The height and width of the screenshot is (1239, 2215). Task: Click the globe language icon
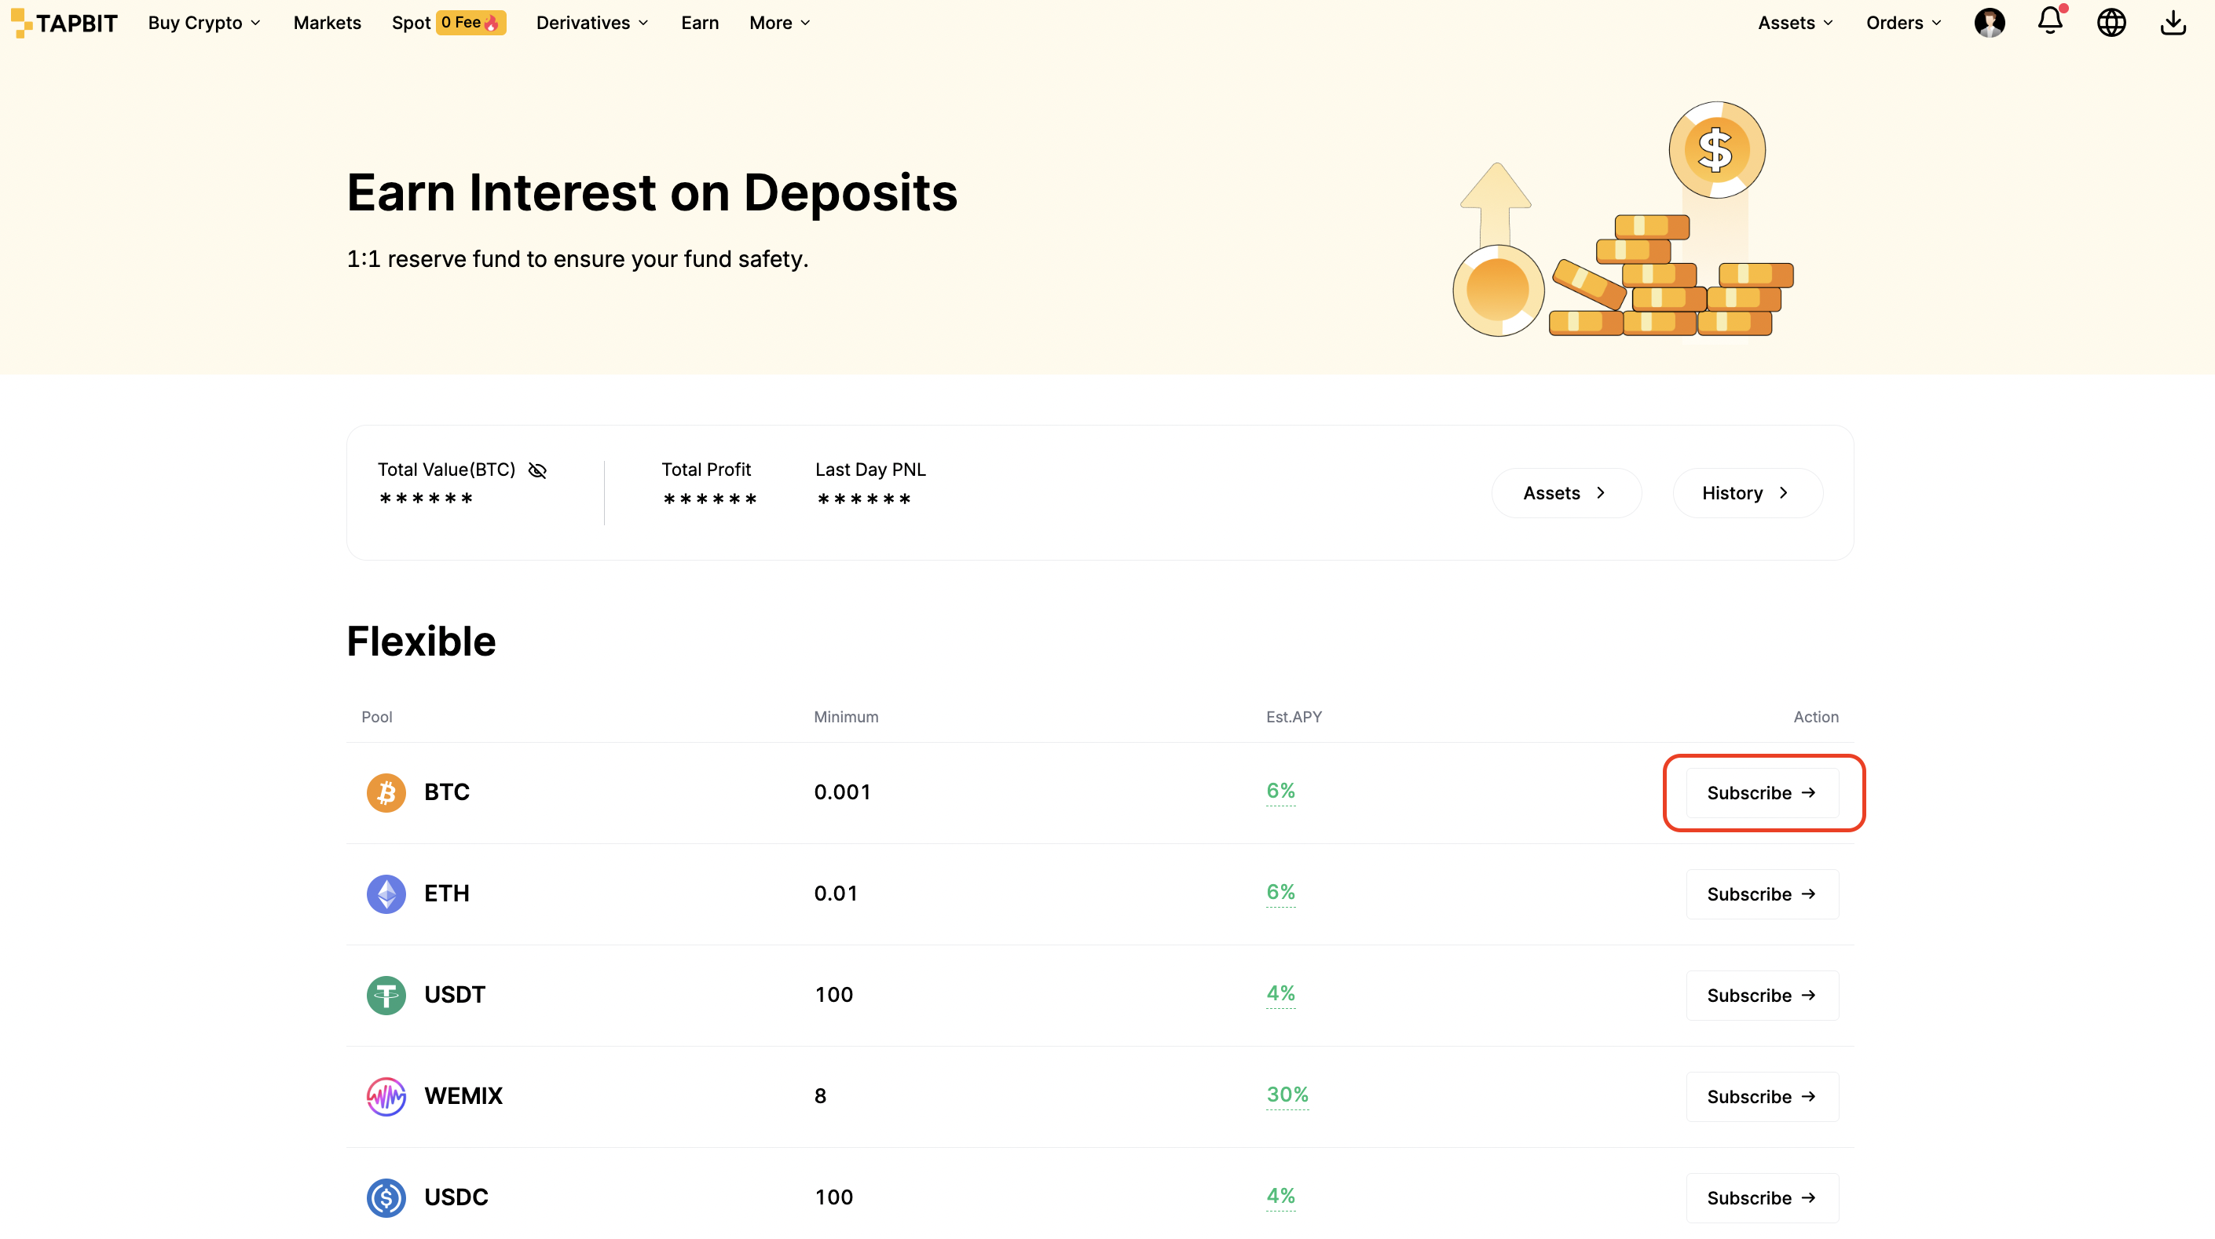point(2111,22)
